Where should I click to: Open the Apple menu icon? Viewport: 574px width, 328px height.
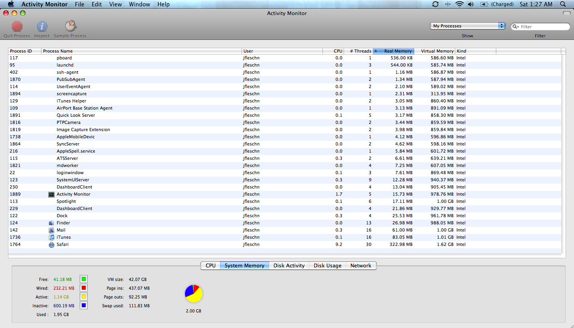11,4
